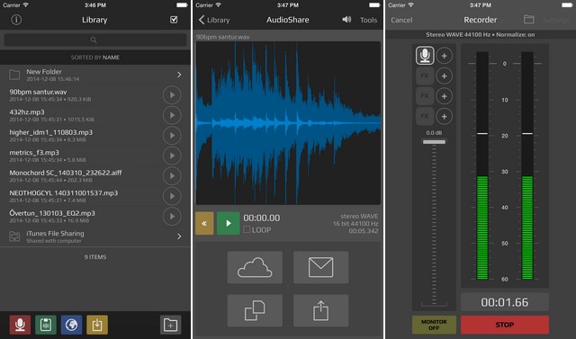The image size is (576, 339).
Task: Tap the yellow import download icon
Action: click(97, 325)
